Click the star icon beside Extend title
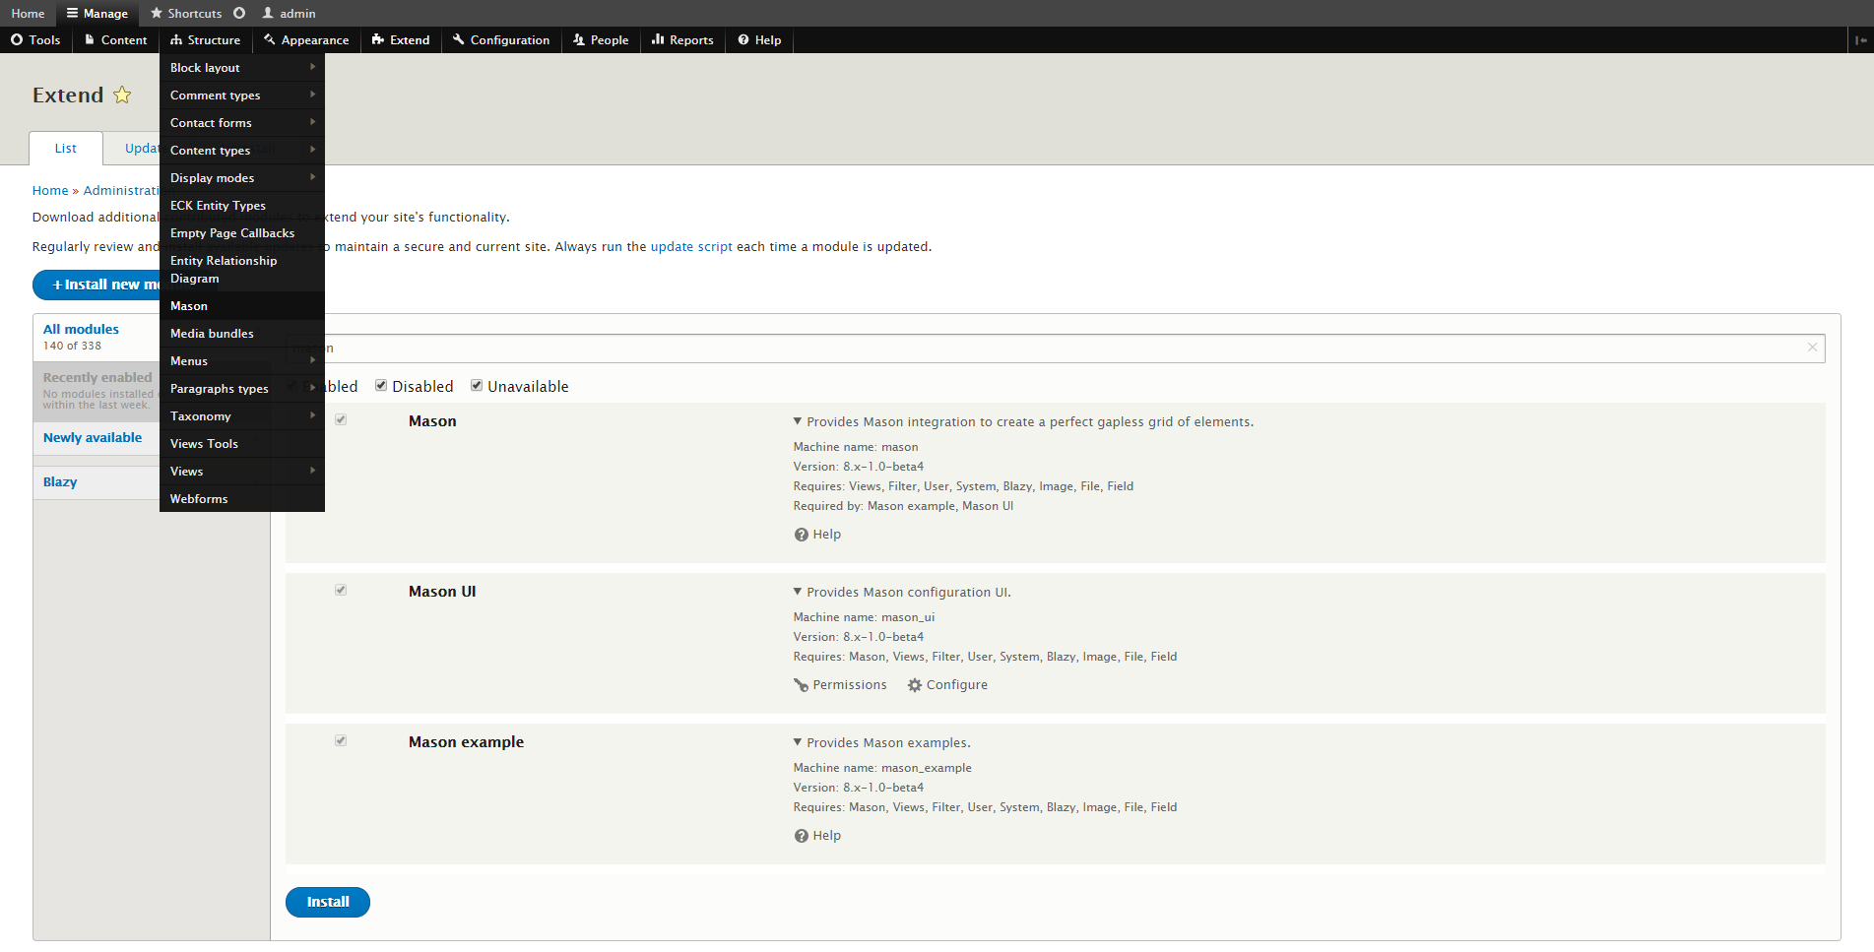Viewport: 1874px width, 952px height. (122, 95)
